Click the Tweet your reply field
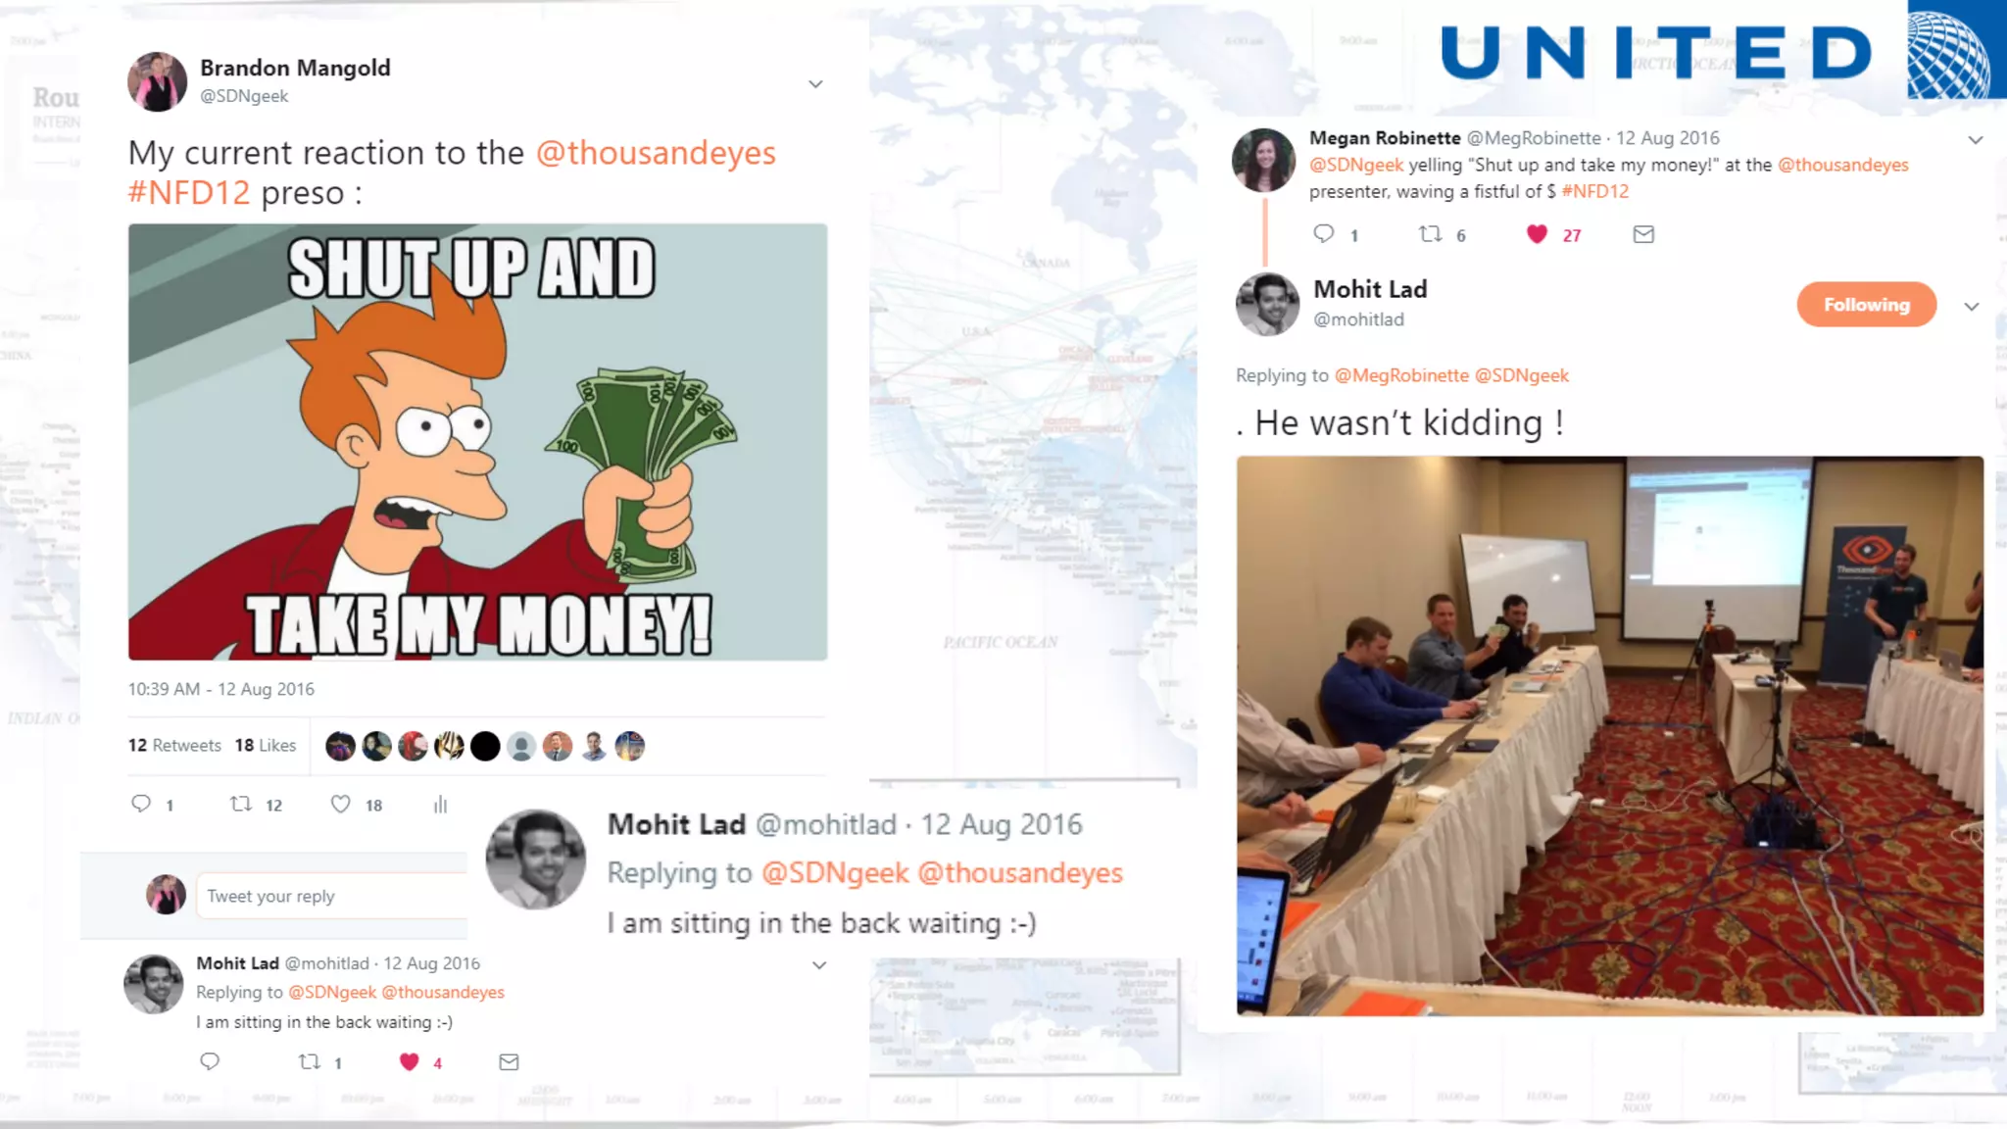This screenshot has width=2007, height=1129. coord(332,896)
